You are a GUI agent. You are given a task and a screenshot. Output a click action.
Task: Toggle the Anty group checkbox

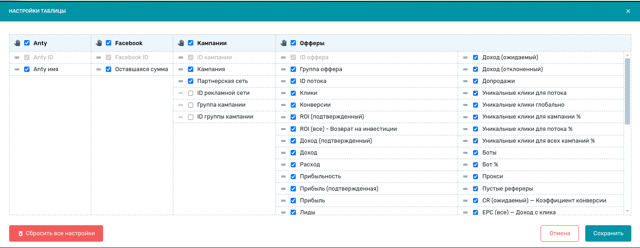pyautogui.click(x=27, y=43)
